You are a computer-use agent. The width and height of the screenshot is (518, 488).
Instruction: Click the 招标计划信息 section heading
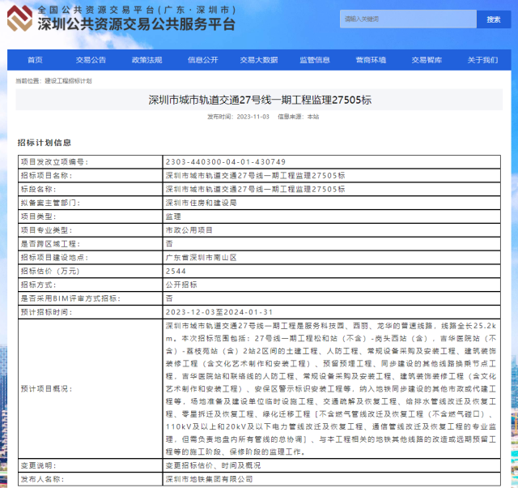45,143
